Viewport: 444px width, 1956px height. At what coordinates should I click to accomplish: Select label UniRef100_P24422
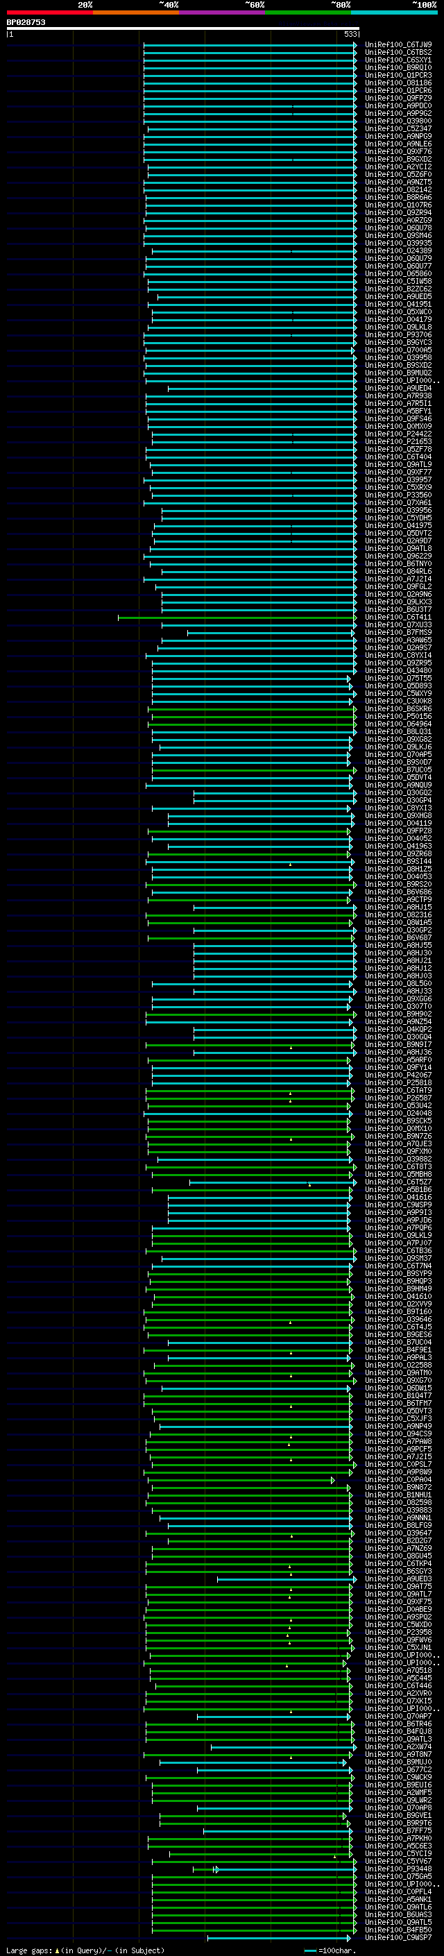click(x=398, y=434)
